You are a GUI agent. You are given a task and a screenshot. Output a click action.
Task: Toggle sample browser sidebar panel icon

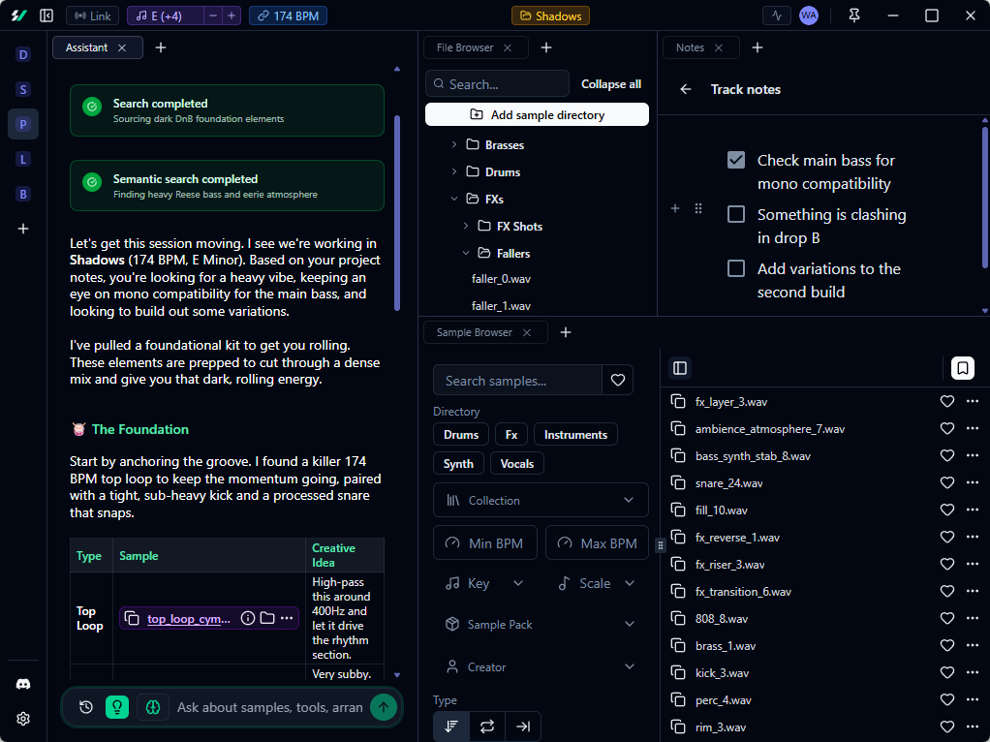pyautogui.click(x=680, y=368)
